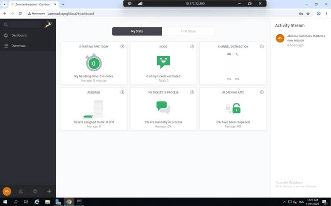Open the admin settings gear
331x206 pixels.
coord(35,191)
